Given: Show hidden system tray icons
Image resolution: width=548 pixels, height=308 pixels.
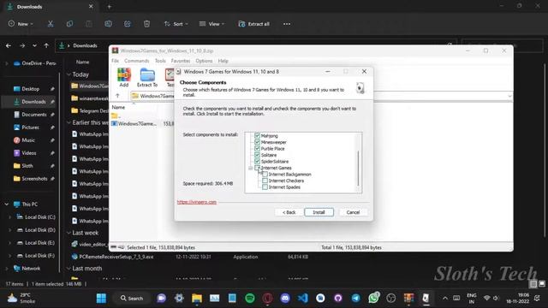Looking at the screenshot, I should [445, 298].
